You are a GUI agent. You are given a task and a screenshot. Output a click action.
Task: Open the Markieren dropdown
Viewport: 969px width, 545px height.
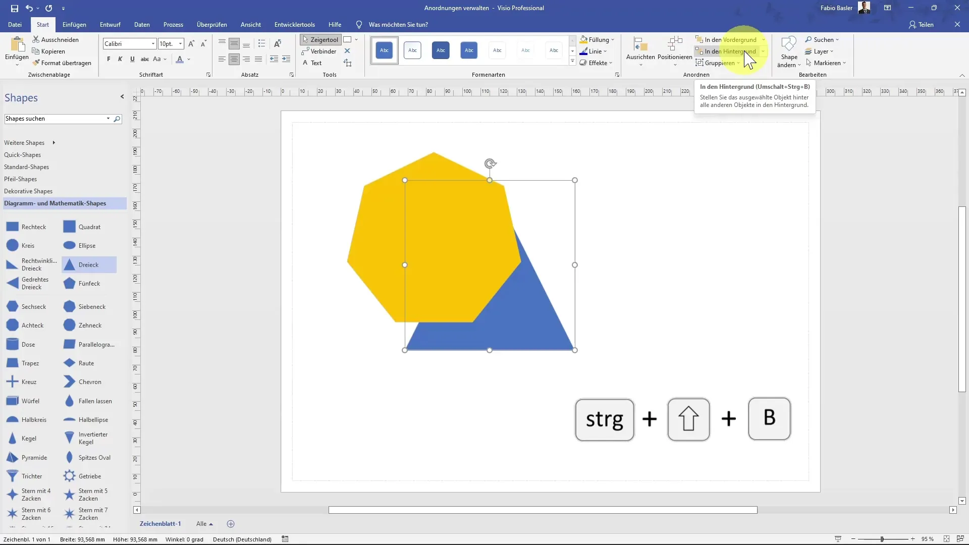click(x=826, y=63)
